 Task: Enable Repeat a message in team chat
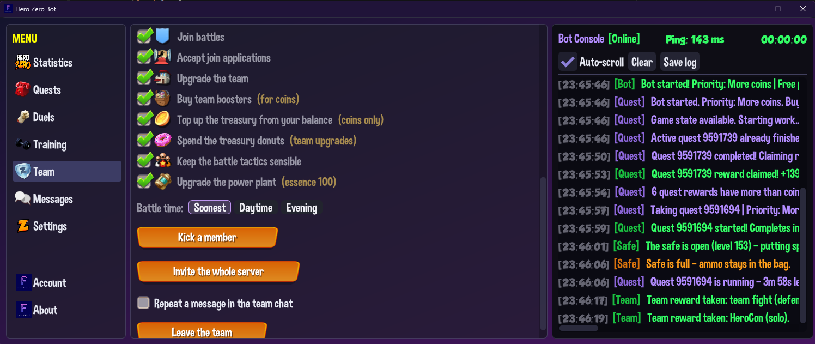pos(143,303)
